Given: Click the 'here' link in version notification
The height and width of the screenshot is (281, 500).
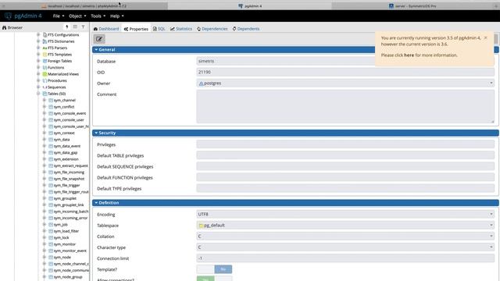Looking at the screenshot, I should coord(409,55).
